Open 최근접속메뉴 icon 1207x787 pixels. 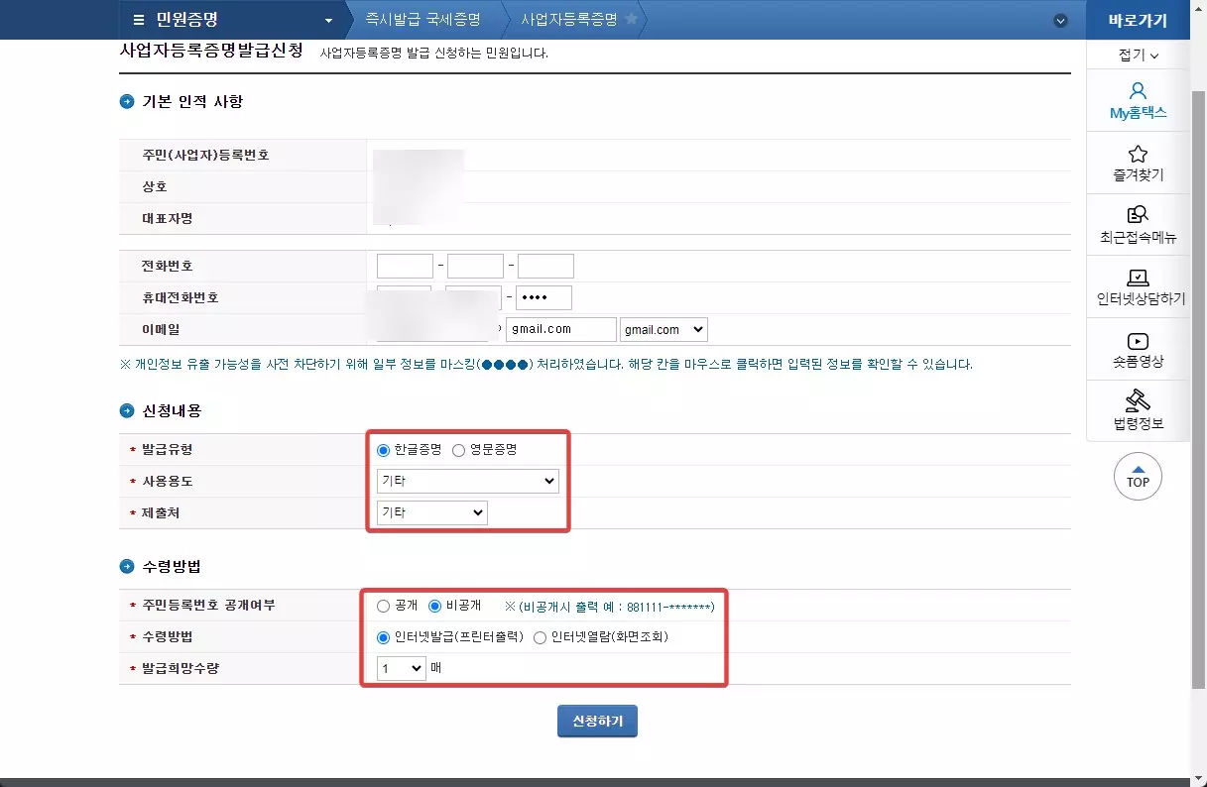(1138, 215)
